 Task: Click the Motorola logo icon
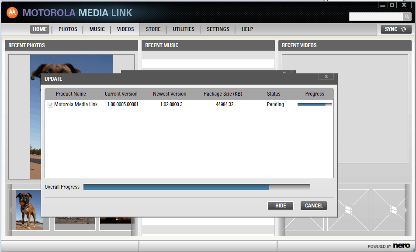12,13
